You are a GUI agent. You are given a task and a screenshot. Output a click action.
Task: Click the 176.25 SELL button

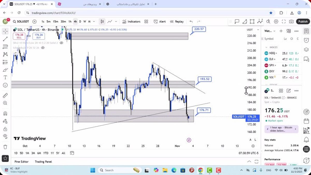(x=19, y=36)
